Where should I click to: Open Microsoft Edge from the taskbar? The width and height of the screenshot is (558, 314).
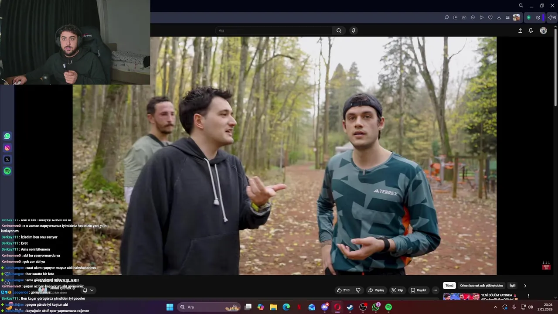click(x=286, y=307)
